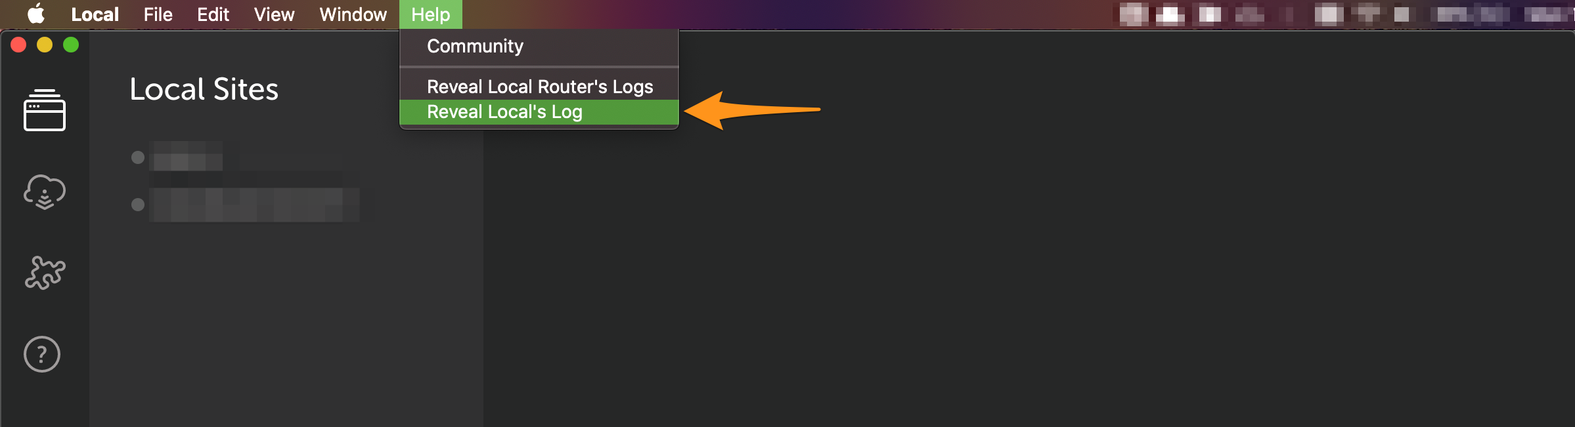This screenshot has height=427, width=1575.
Task: Close the open Help menu
Action: [x=431, y=14]
